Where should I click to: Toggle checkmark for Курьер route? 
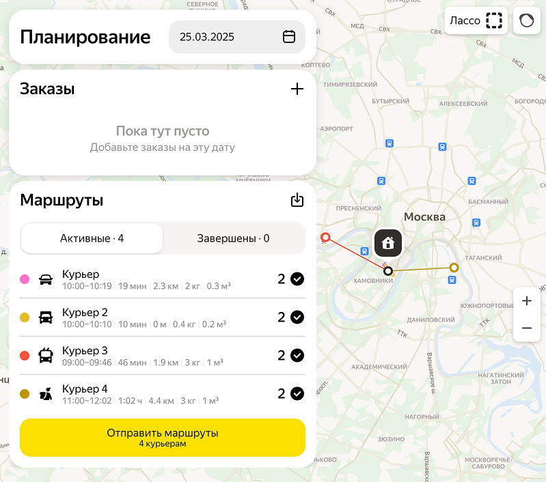(x=297, y=279)
